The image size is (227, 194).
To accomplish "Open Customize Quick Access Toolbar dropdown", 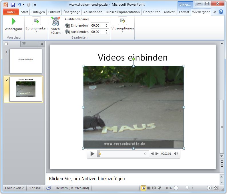I will (x=35, y=5).
